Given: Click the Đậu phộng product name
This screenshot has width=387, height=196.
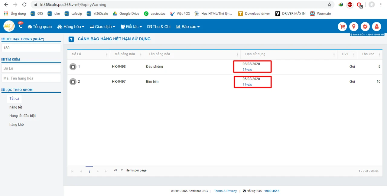Looking at the screenshot, I should 154,67.
